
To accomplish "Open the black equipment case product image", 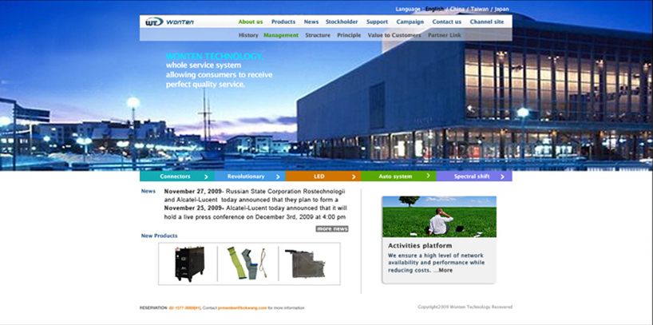I will 190,264.
